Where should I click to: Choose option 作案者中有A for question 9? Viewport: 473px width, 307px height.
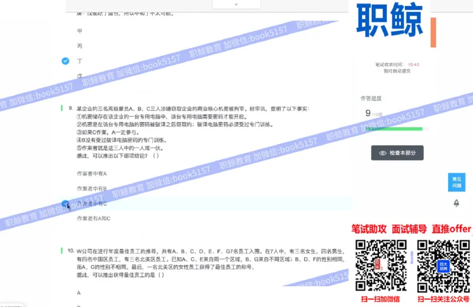coord(92,174)
